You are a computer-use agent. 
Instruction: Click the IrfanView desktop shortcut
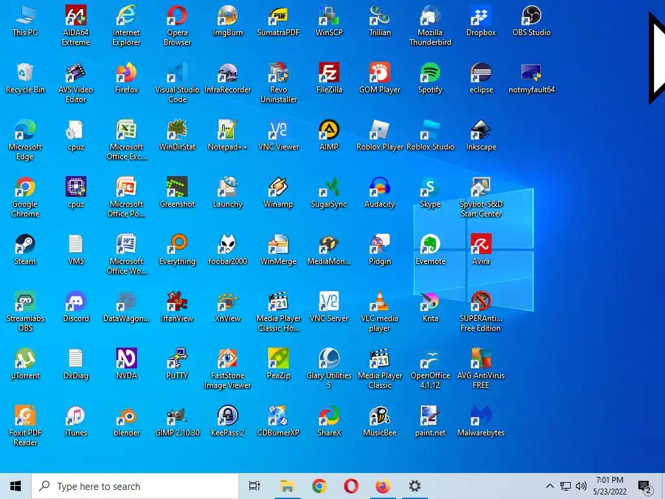[177, 307]
